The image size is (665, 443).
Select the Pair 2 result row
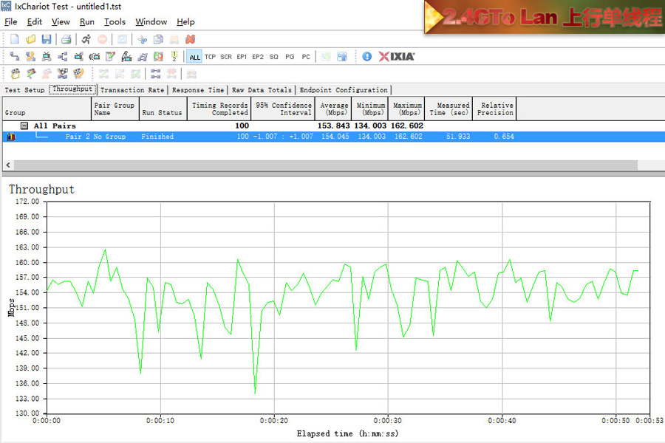[x=222, y=137]
